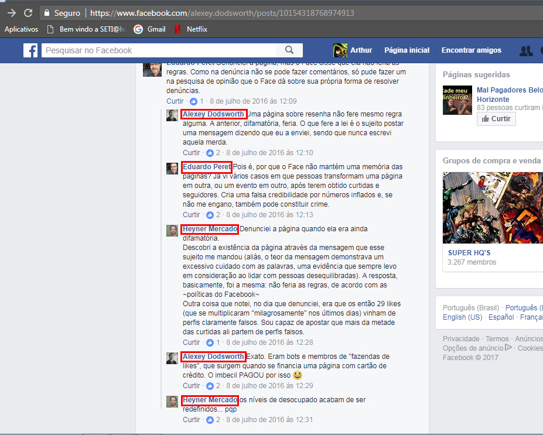This screenshot has width=543, height=435.
Task: Click the "Páginas sugeridas" heading
Action: [x=476, y=75]
